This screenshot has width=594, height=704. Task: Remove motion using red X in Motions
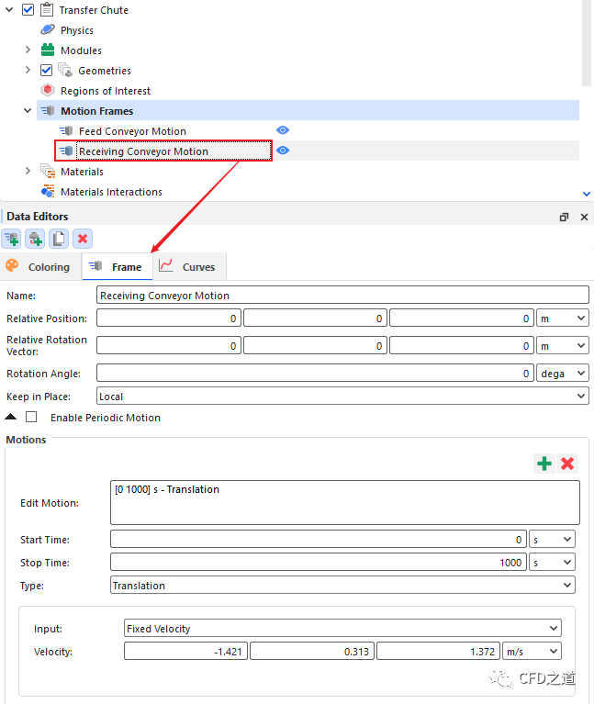567,464
